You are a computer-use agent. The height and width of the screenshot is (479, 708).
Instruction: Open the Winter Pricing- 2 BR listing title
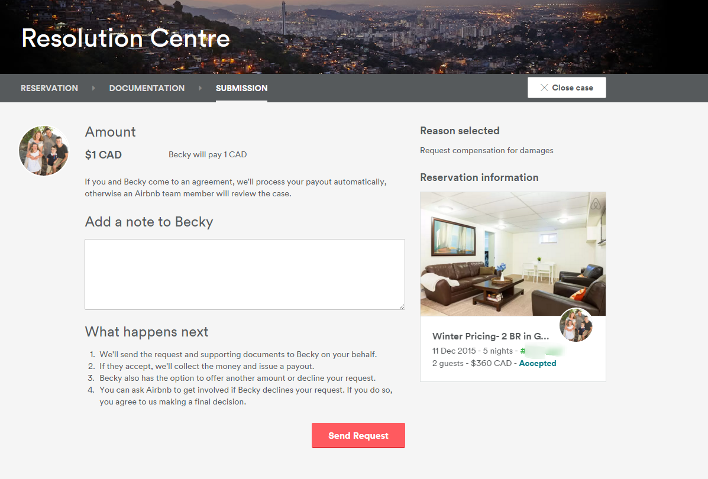tap(490, 336)
